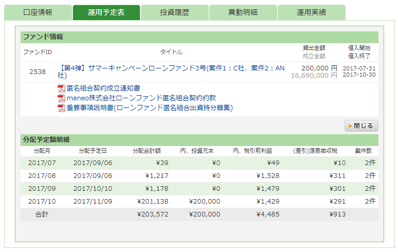Select the 運用予定表 tab

[x=106, y=12]
